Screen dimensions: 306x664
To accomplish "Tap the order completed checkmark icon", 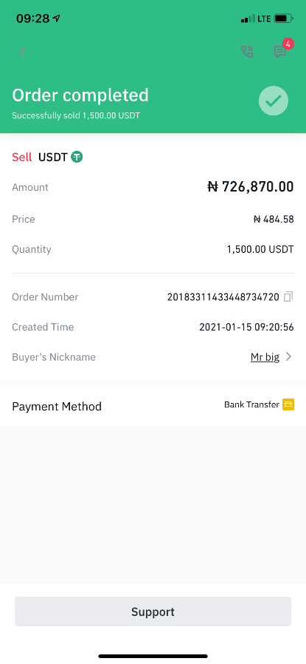I will pyautogui.click(x=274, y=101).
